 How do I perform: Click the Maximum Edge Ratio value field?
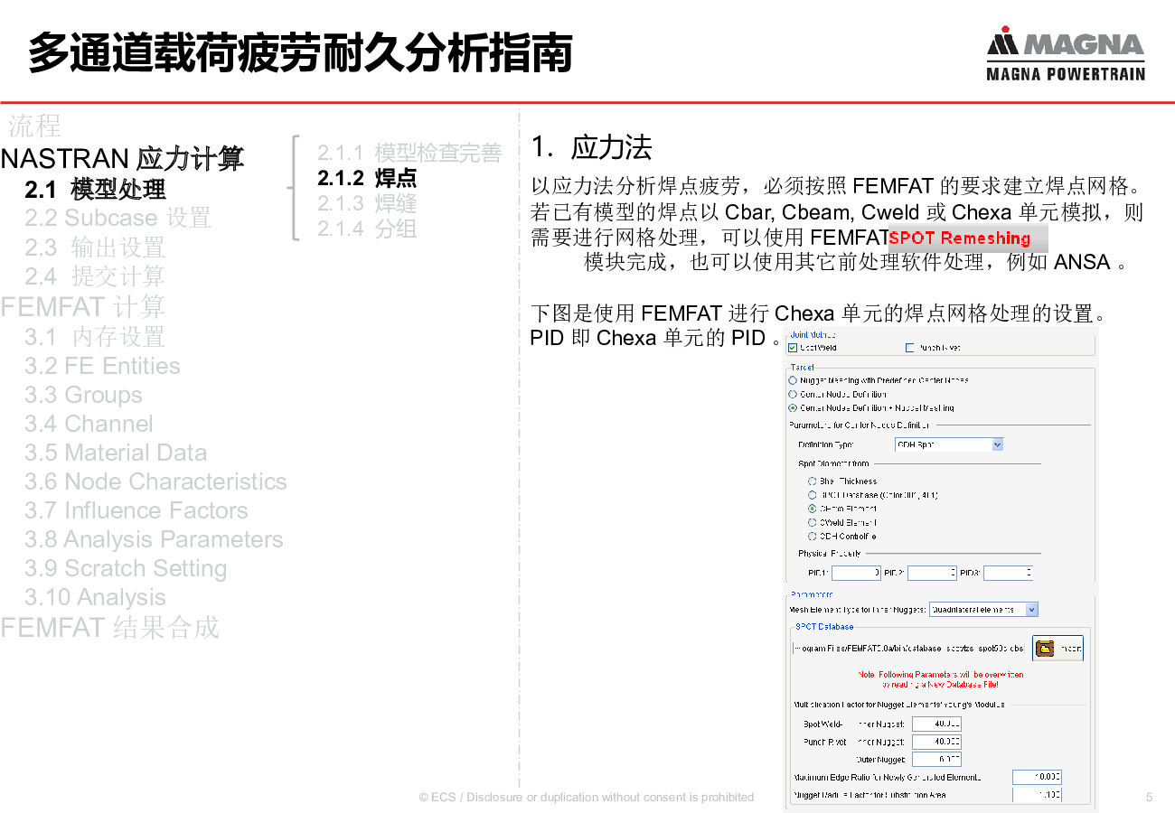1037,777
